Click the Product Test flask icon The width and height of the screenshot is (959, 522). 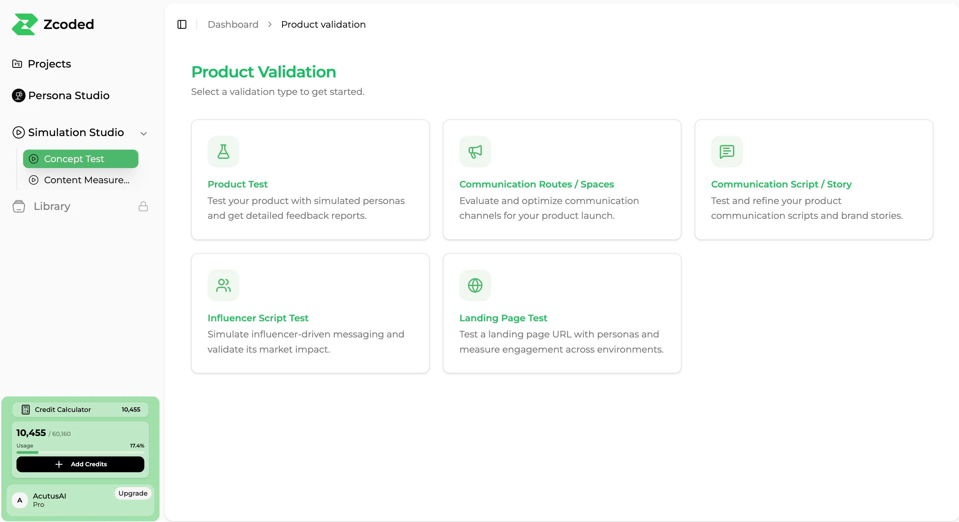[x=223, y=152]
